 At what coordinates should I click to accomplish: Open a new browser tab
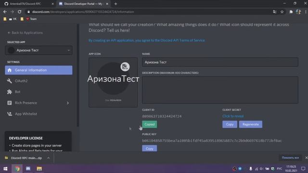coord(115,4)
